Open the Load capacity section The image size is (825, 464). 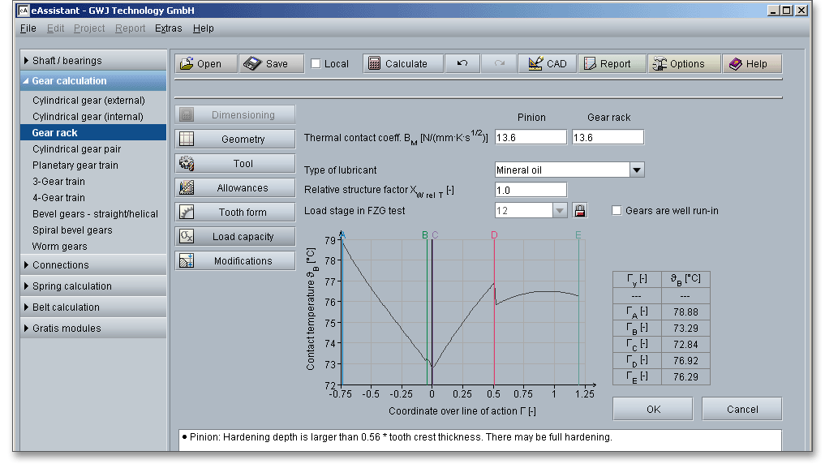(235, 237)
